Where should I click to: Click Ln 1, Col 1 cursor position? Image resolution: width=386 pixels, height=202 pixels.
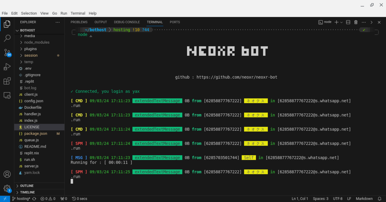tap(300, 199)
